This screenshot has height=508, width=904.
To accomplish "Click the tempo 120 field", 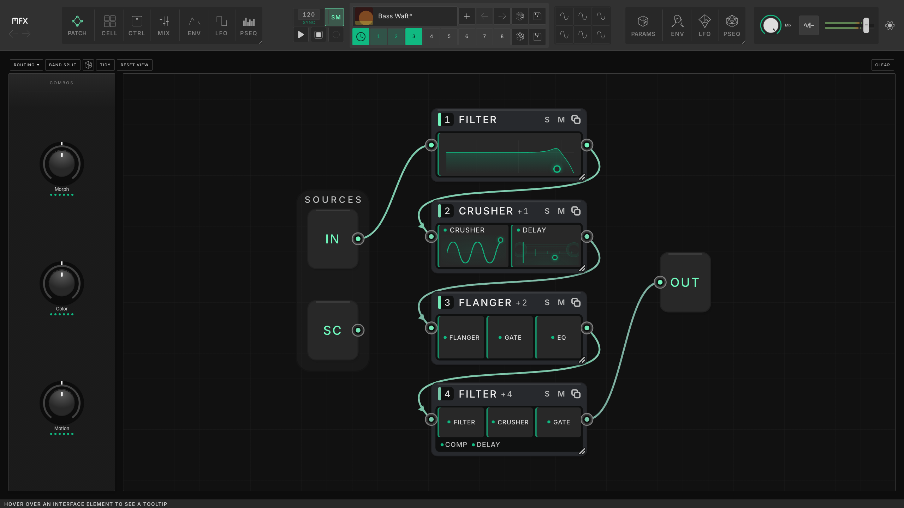I will (x=309, y=14).
